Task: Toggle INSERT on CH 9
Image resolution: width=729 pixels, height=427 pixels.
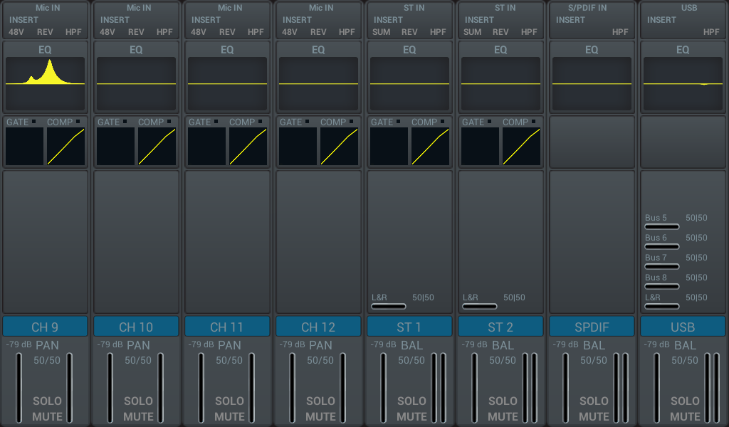Action: coord(23,20)
